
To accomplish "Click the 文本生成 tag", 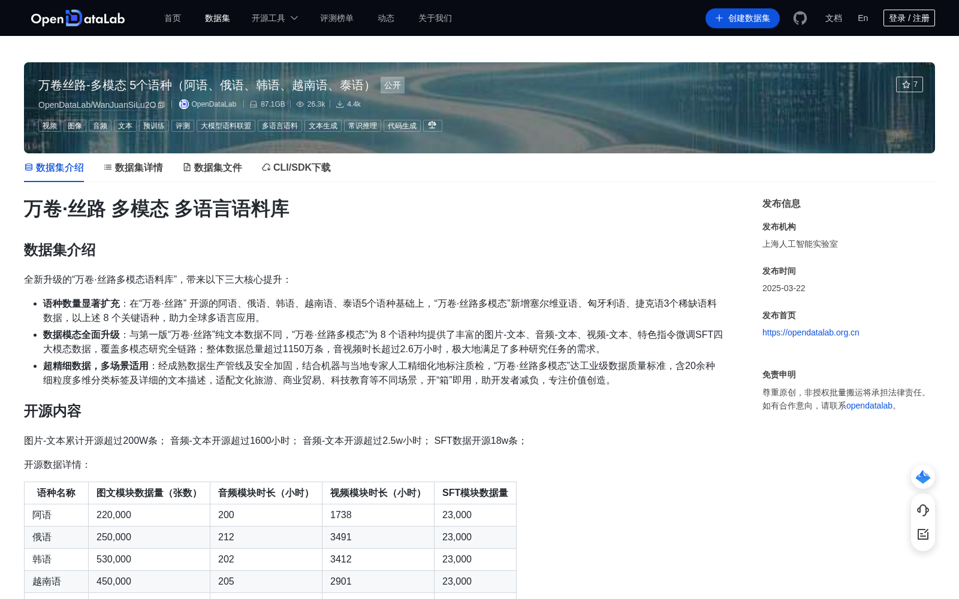I will [x=323, y=126].
